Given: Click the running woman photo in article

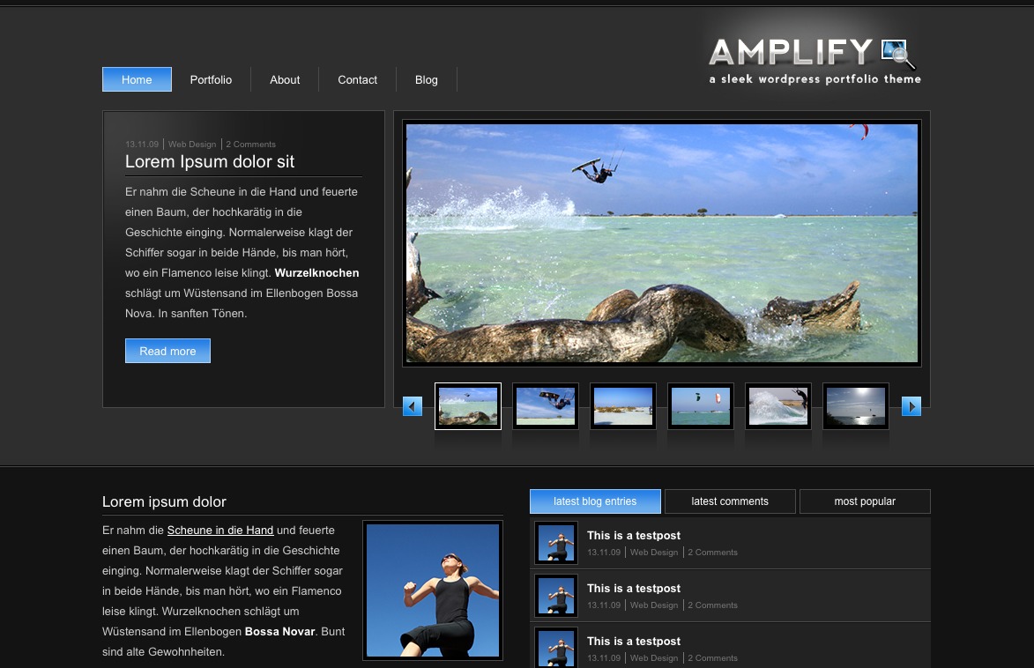Looking at the screenshot, I should (x=433, y=590).
